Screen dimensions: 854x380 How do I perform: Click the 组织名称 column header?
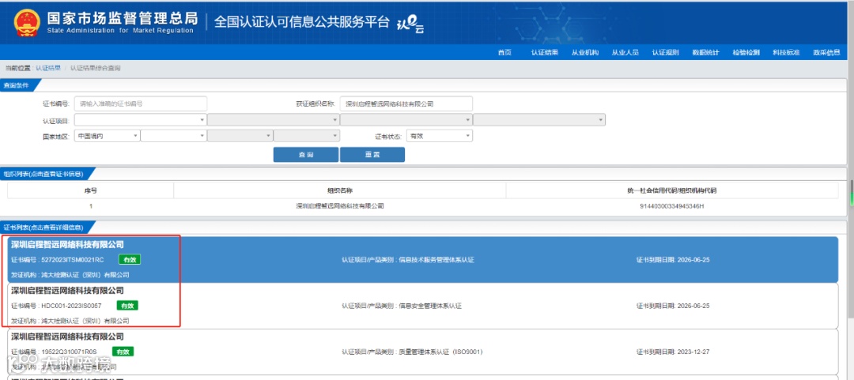click(340, 190)
